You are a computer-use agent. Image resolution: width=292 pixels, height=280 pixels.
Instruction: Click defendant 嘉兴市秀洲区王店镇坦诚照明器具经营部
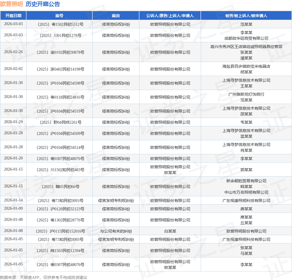[246, 47]
